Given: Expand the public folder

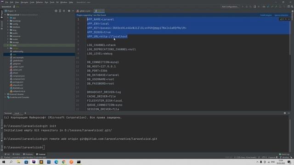Looking at the screenshot, I should point(8,33).
